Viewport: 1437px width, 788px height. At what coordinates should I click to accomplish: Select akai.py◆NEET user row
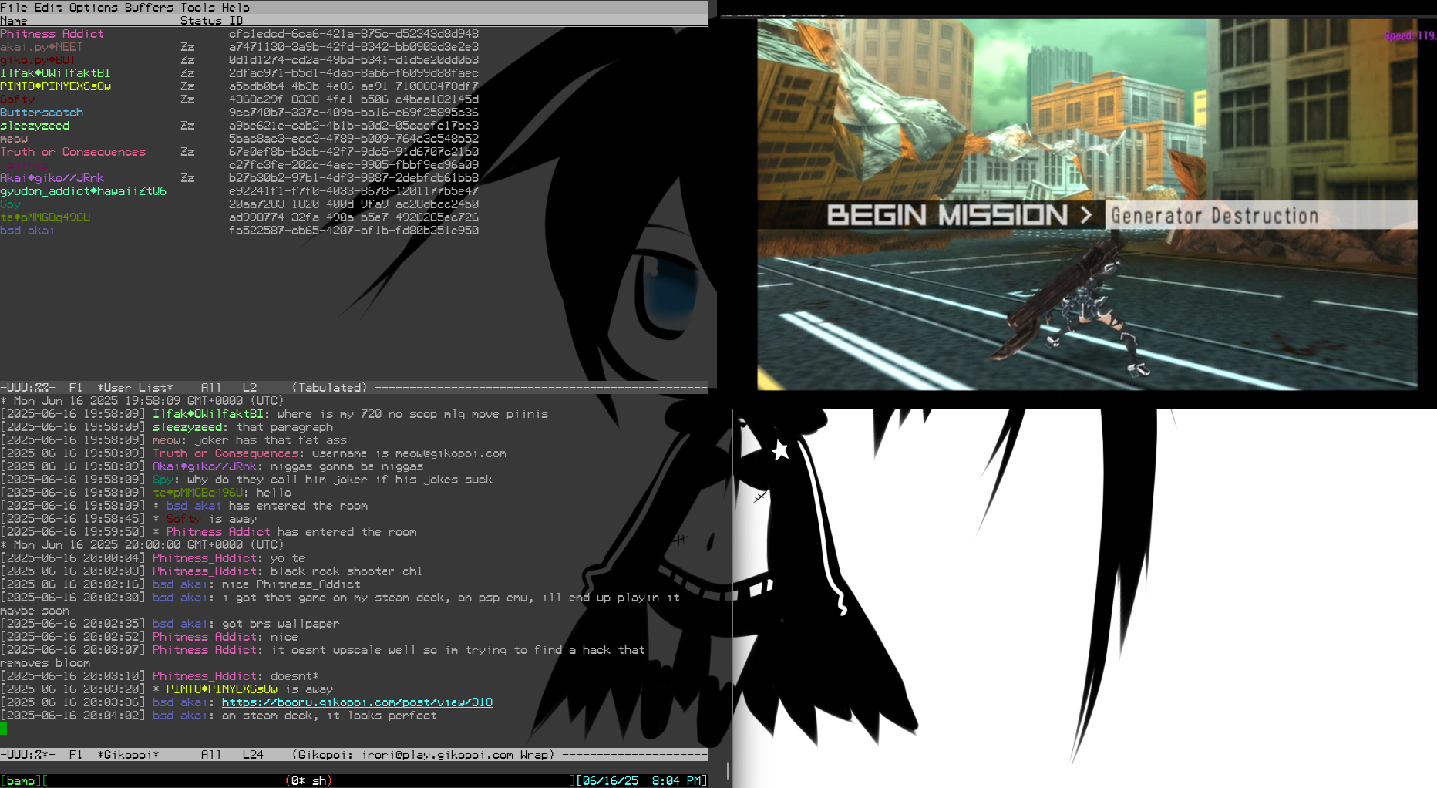coord(42,47)
